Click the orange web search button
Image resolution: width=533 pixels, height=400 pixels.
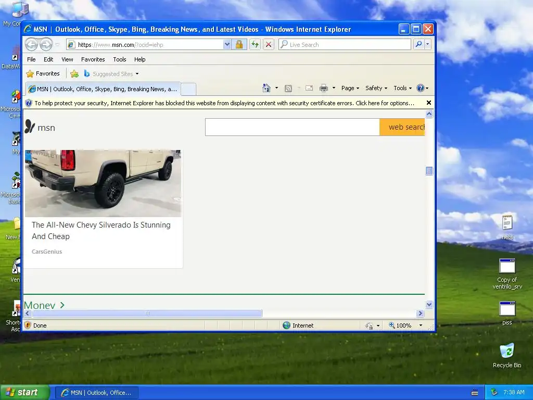coord(402,127)
